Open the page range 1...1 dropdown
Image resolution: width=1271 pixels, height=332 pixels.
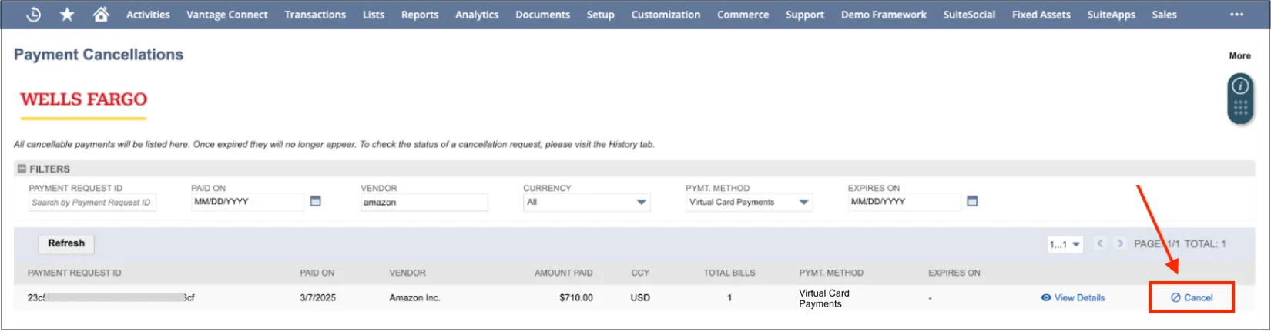[1065, 244]
